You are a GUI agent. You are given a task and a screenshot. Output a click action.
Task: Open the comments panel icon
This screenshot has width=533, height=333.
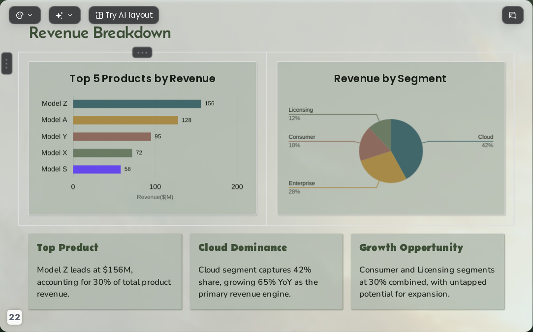[513, 15]
